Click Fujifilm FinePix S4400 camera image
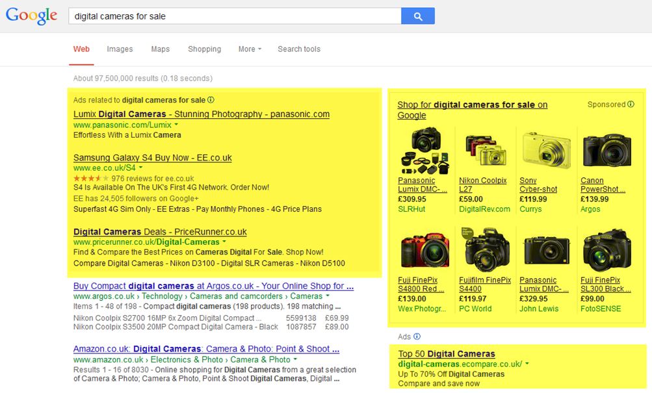This screenshot has height=393, width=652. tap(486, 249)
